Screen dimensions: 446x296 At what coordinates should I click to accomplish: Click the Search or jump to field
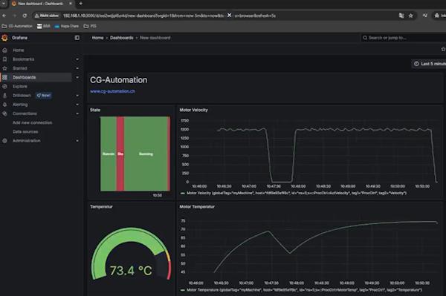click(x=404, y=38)
